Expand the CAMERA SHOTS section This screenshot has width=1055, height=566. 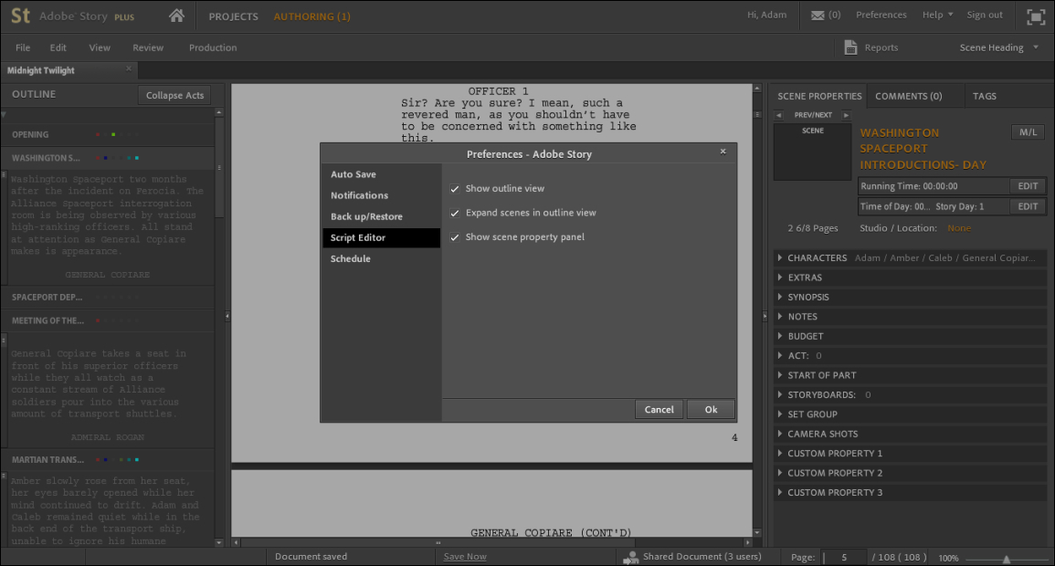780,434
